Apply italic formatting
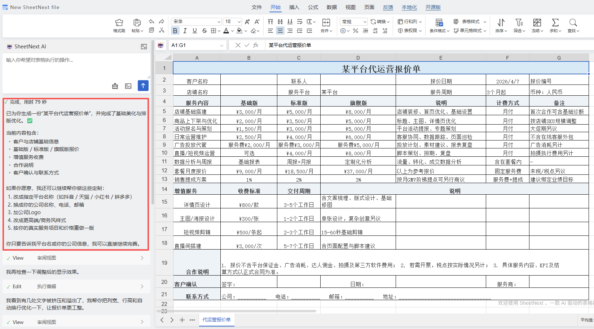Image resolution: width=594 pixels, height=329 pixels. [185, 31]
